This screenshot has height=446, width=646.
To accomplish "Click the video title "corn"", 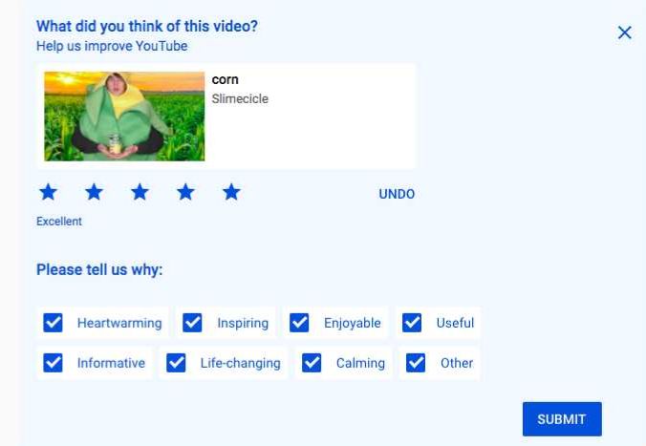I will pos(225,80).
